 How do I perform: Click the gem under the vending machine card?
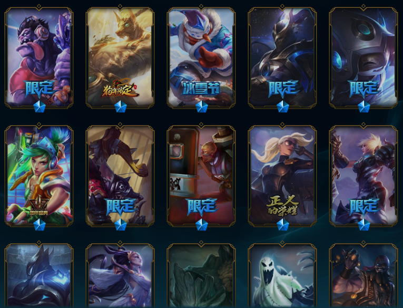tap(201, 225)
